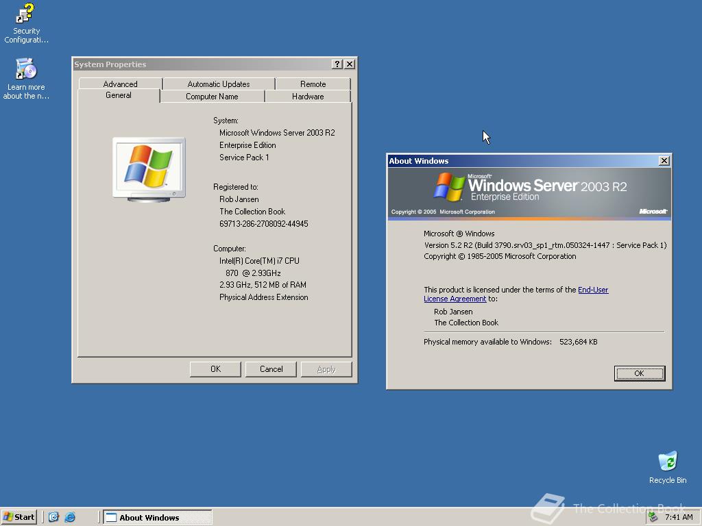Switch to the Automatic Updates tab

(219, 84)
